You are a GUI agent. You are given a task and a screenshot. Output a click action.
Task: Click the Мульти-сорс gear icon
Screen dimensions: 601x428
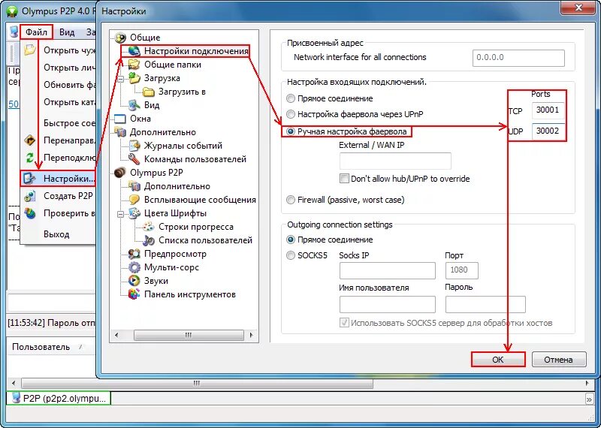pos(134,267)
